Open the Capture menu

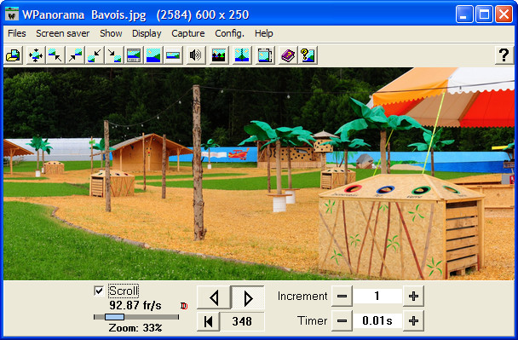[188, 33]
